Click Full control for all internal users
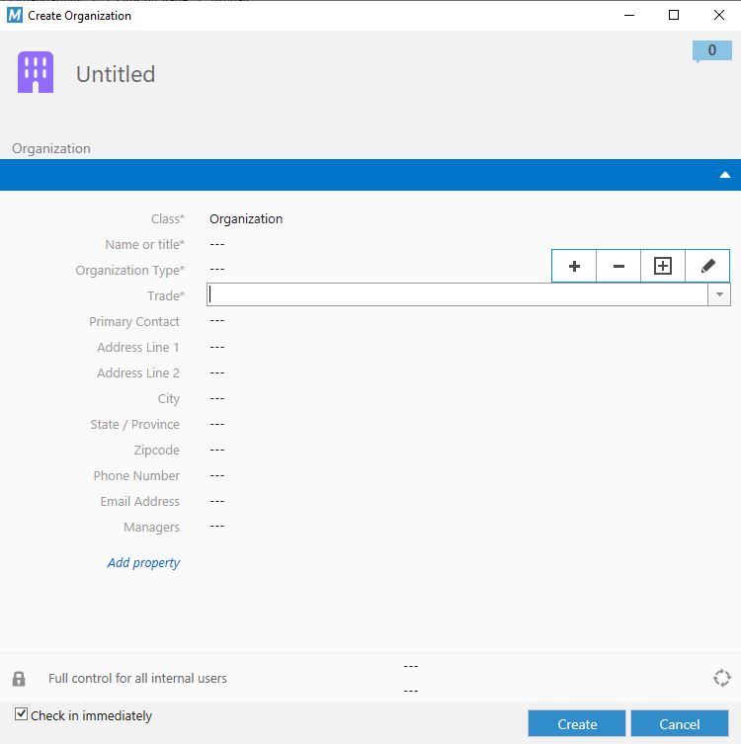Image resolution: width=741 pixels, height=744 pixels. point(137,679)
